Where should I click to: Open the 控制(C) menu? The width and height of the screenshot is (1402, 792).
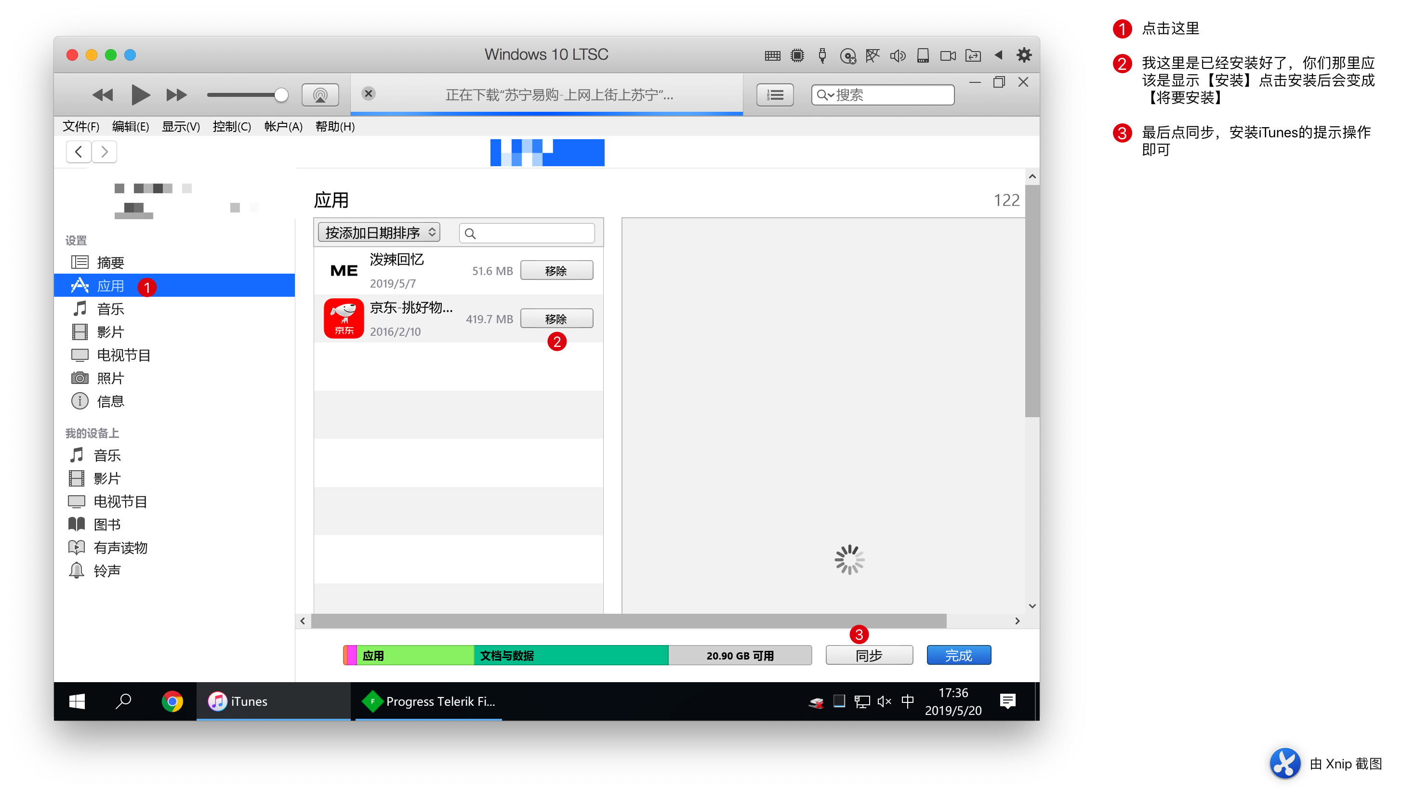(232, 127)
